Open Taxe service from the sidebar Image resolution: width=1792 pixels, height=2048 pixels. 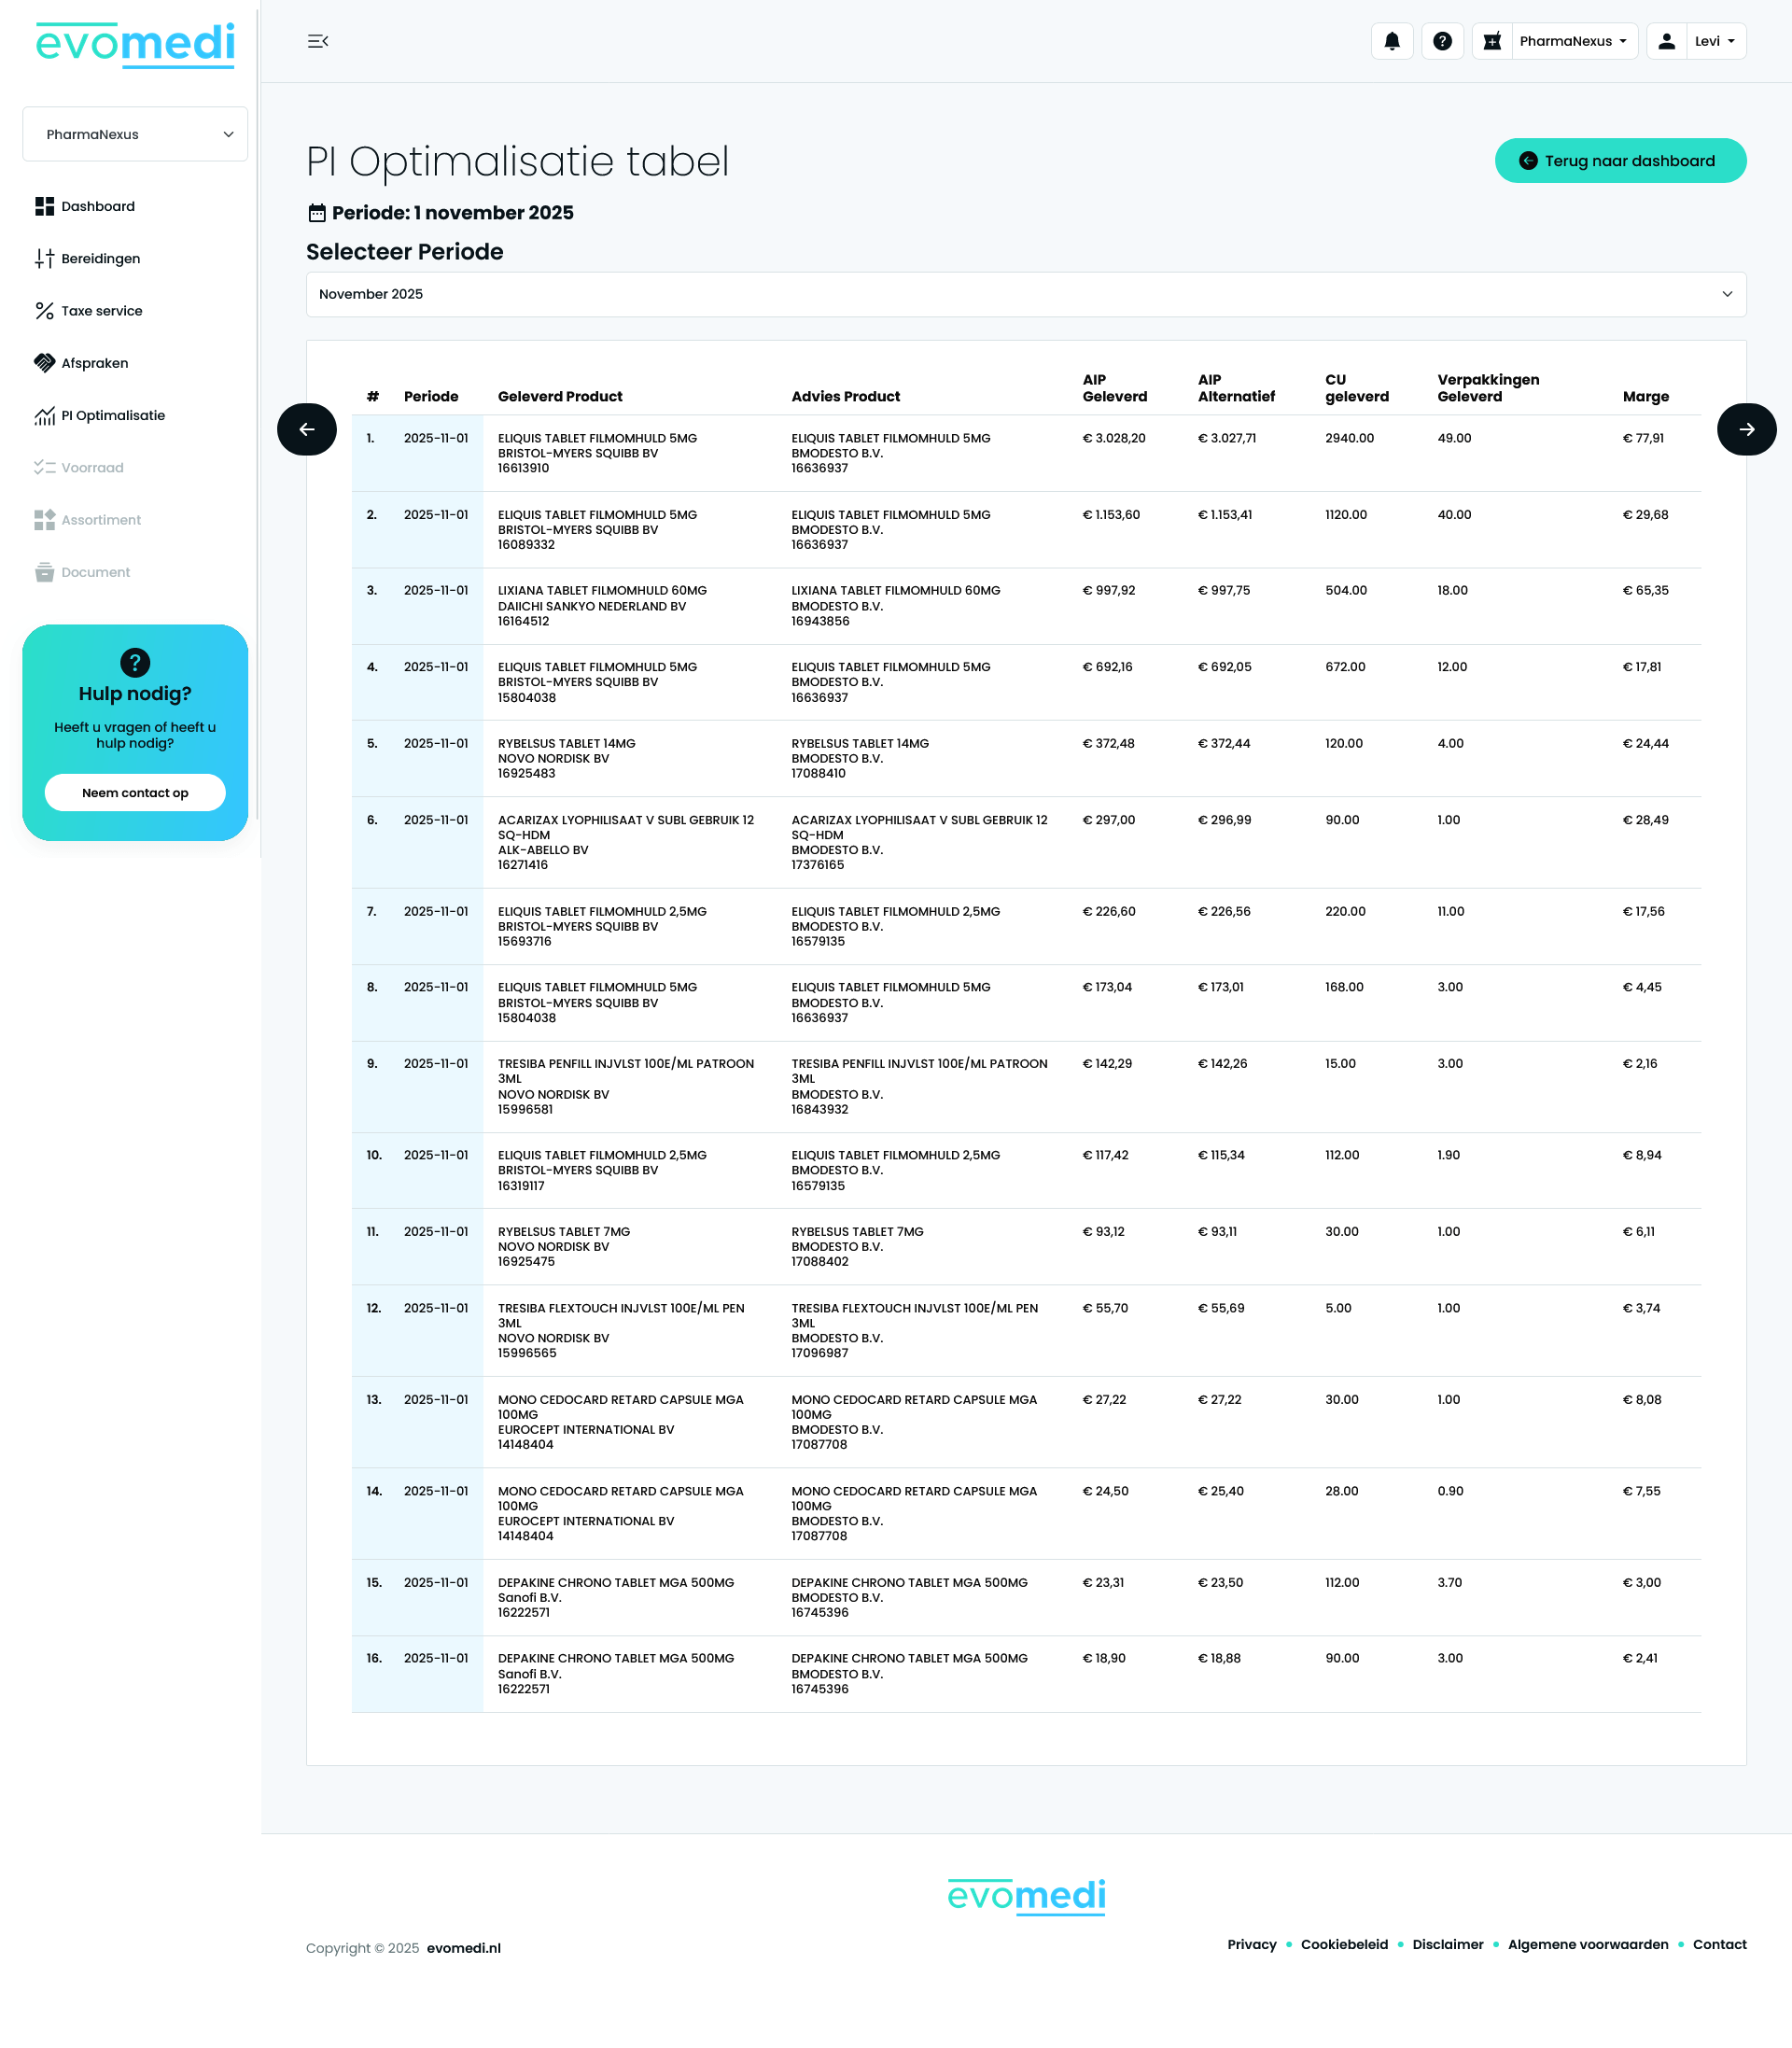[101, 311]
